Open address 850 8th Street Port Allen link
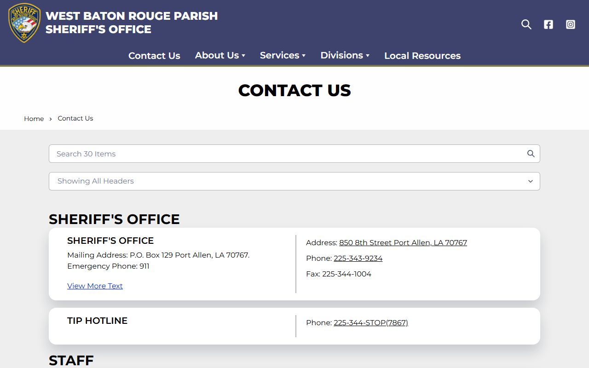This screenshot has height=368, width=589. point(403,242)
